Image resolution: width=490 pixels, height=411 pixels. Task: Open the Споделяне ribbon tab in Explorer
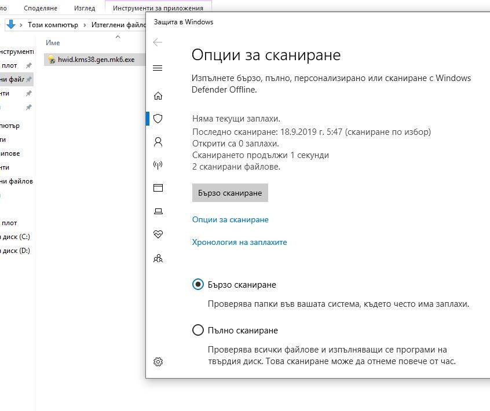coord(41,8)
